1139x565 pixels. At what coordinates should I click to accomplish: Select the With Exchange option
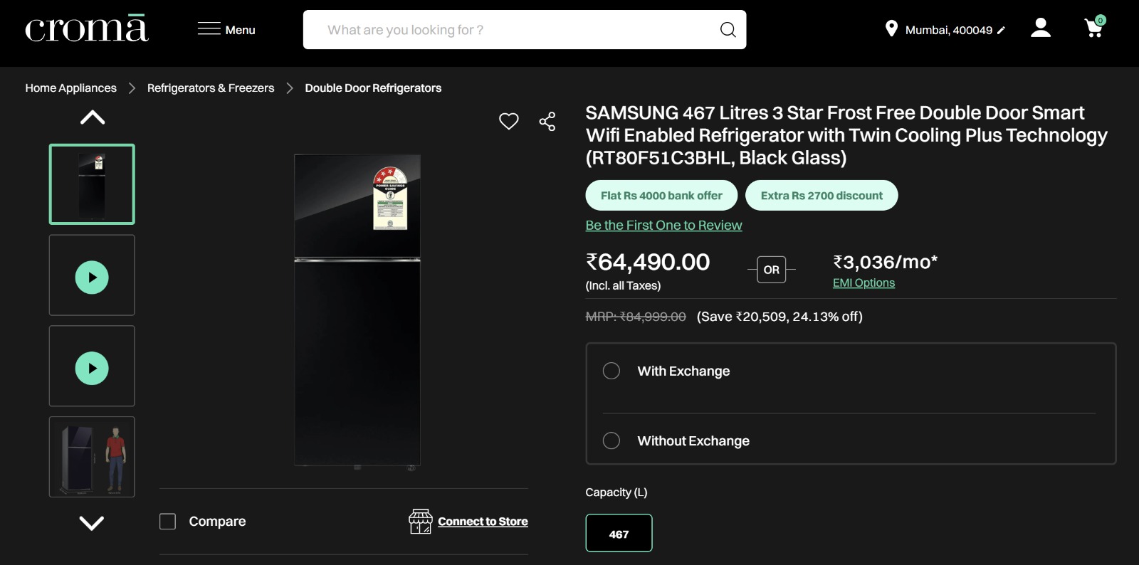612,371
